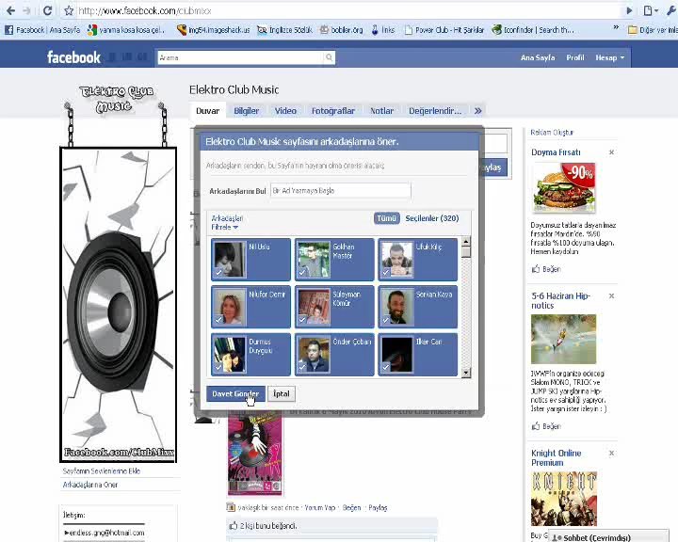This screenshot has width=678, height=542.
Task: Reload the page with refresh icon
Action: [x=48, y=10]
